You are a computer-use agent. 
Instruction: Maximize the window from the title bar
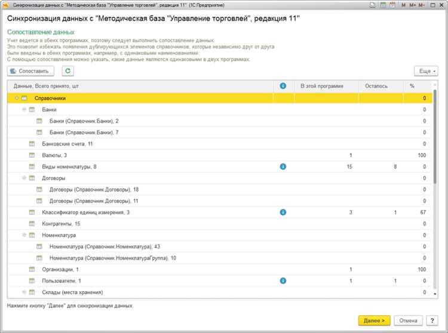(432, 5)
